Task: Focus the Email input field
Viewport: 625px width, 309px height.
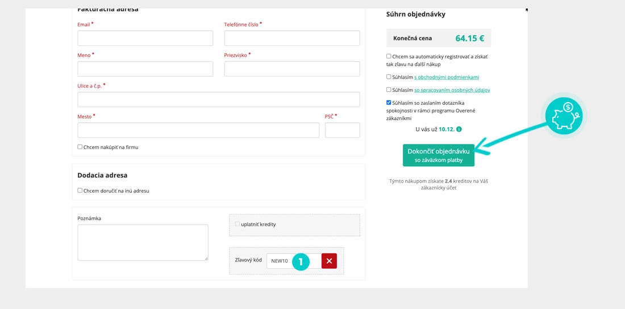Action: click(145, 38)
